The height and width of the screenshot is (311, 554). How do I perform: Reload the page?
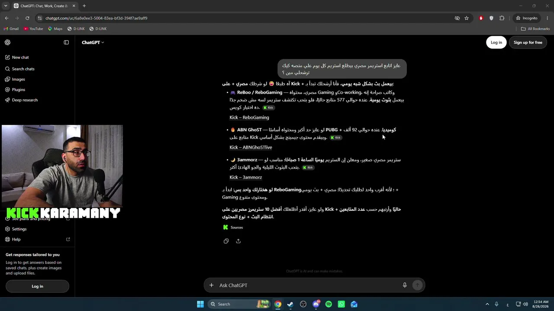coord(27,18)
